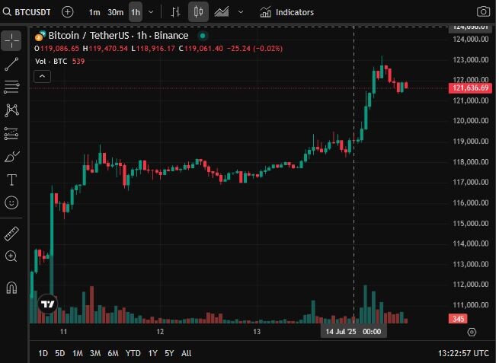Select the patterns drawing tool
499x363 pixels.
[11, 110]
